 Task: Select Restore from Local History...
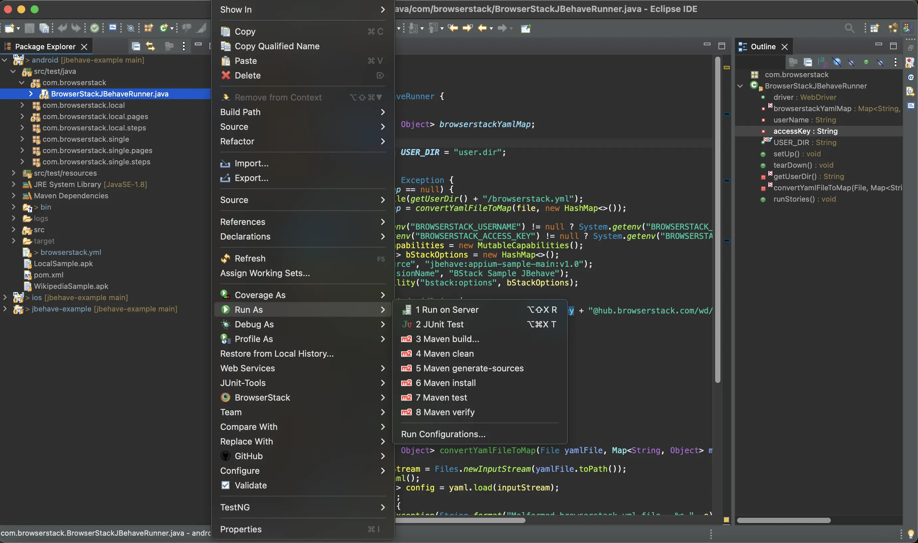coord(276,353)
